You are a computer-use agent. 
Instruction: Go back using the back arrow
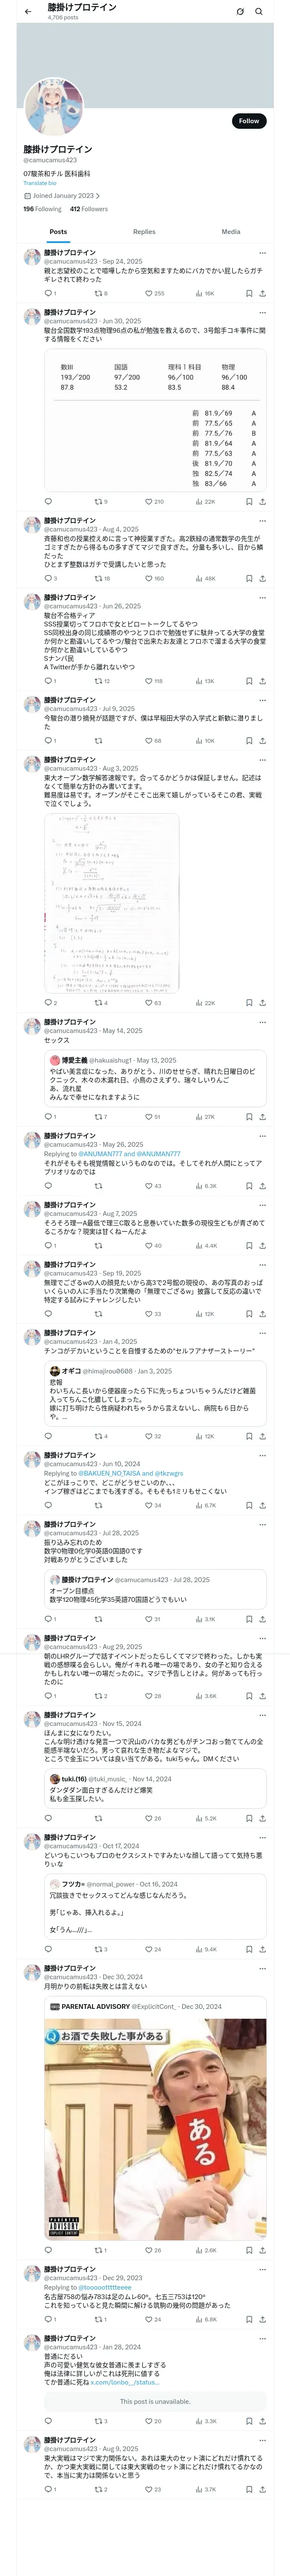point(28,12)
